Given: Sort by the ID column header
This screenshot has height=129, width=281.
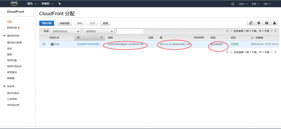Looking at the screenshot, I should pyautogui.click(x=90, y=38).
